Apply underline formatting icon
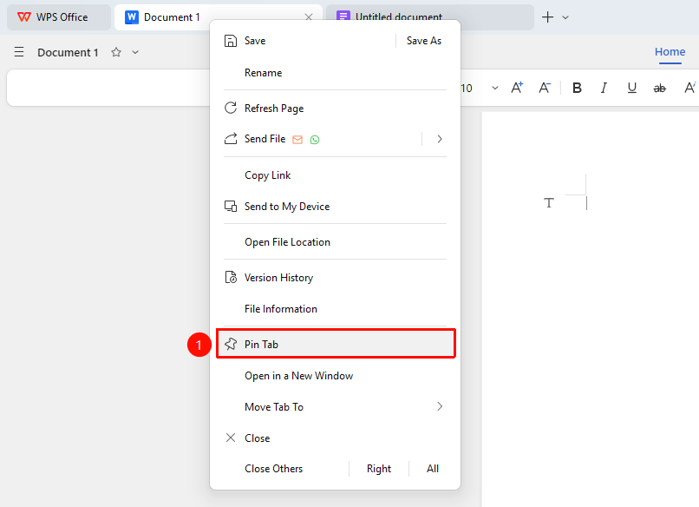699x507 pixels. click(631, 88)
